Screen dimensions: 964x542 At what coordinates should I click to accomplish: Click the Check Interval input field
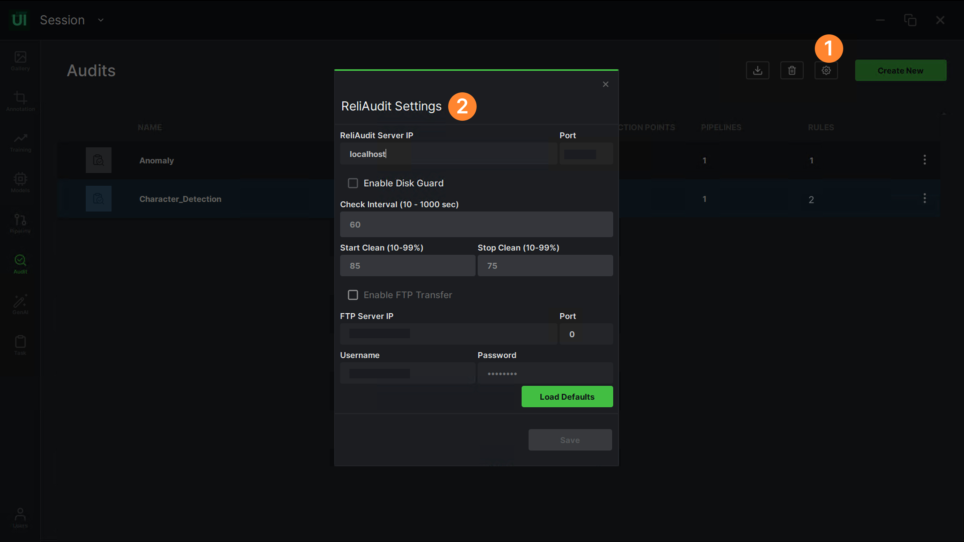coord(476,224)
